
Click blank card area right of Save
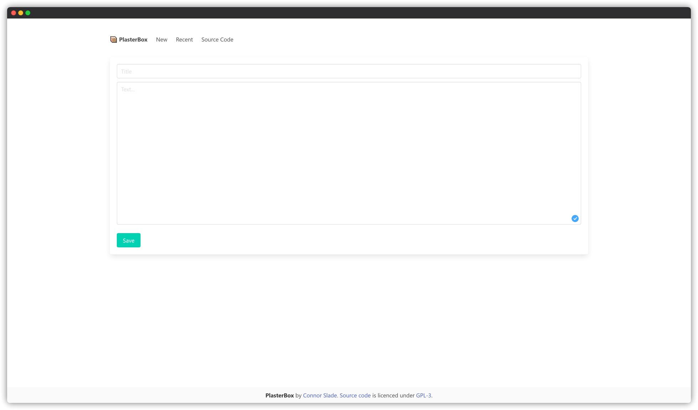[x=356, y=240]
